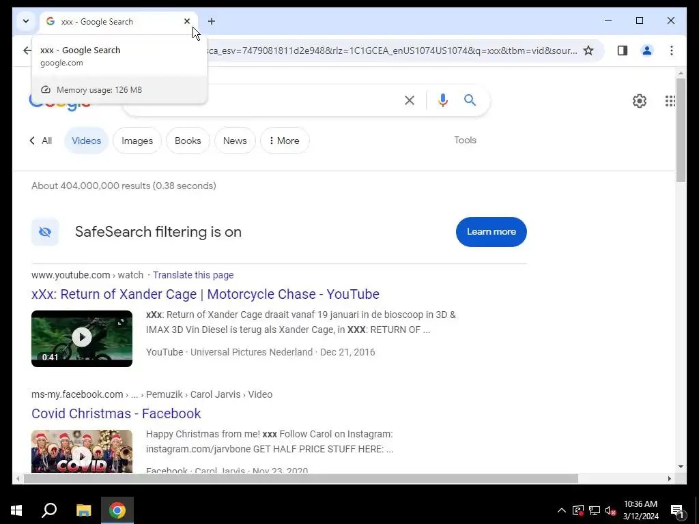
Task: Switch to News results
Action: 235,141
